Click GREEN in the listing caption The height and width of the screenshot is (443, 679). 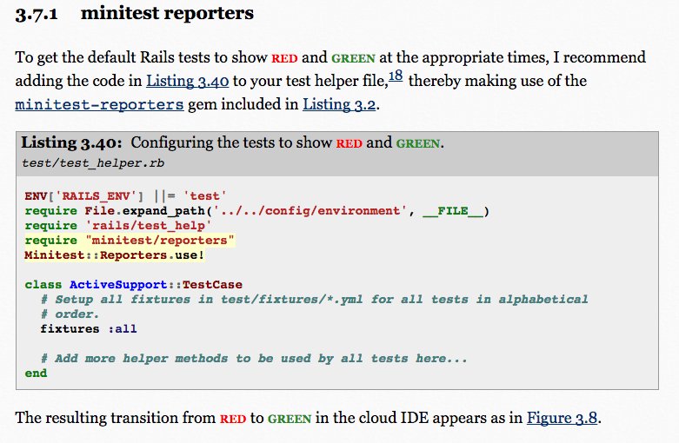click(x=418, y=143)
